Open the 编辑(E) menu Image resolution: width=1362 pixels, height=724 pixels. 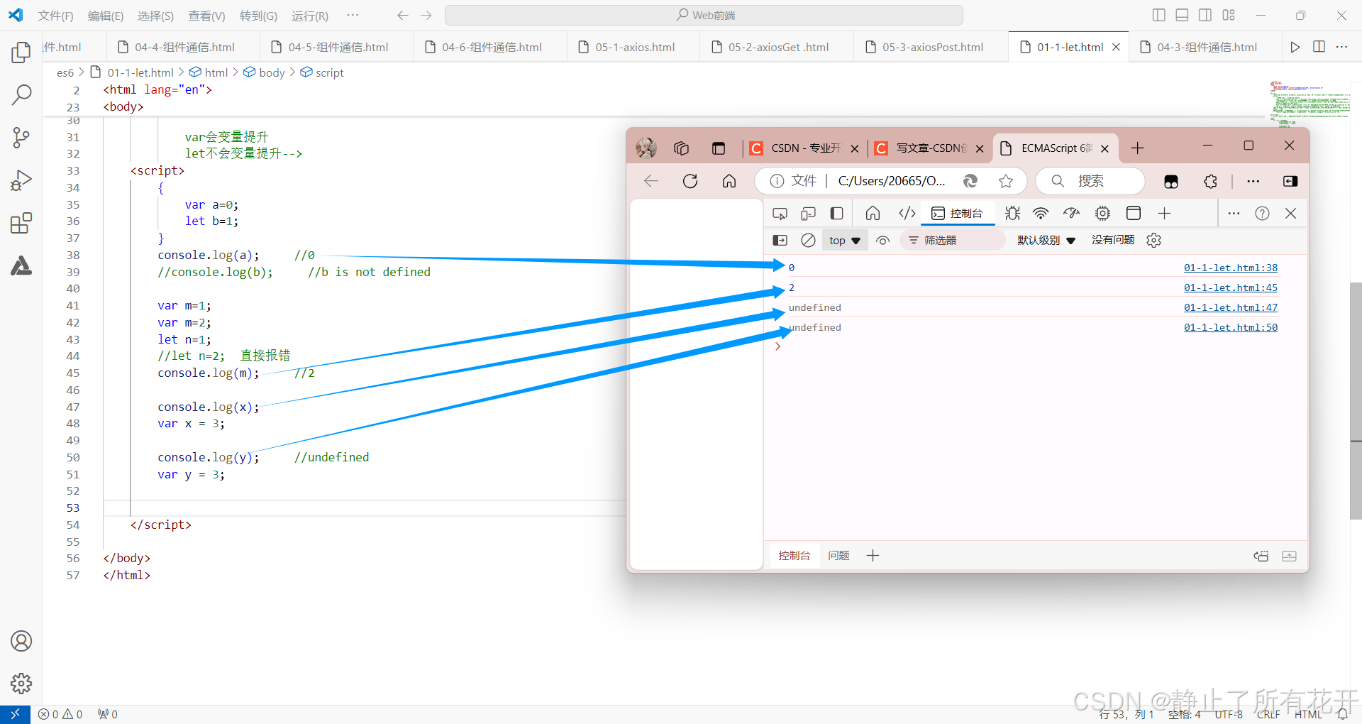click(x=106, y=16)
